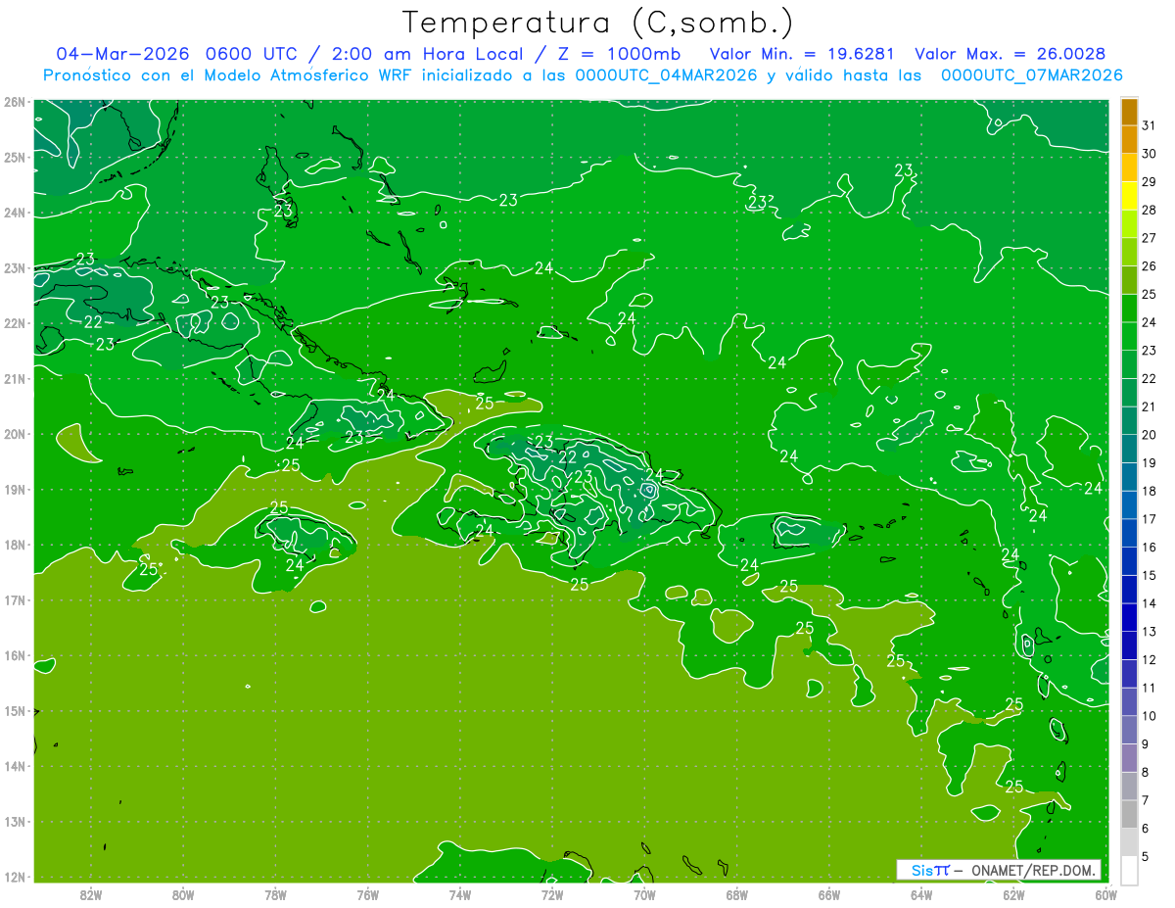Image resolution: width=1175 pixels, height=908 pixels.
Task: Click the '68W' longitude axis label
Action: click(x=736, y=894)
